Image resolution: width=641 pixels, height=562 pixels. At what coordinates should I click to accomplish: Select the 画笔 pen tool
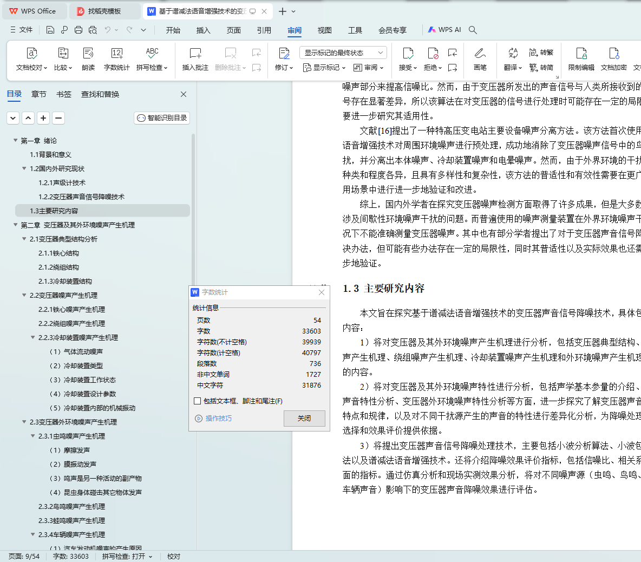tap(480, 59)
